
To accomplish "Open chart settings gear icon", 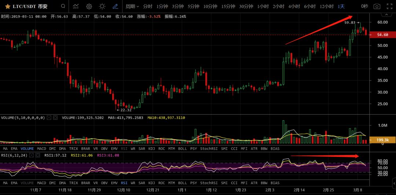I will 89,6.
